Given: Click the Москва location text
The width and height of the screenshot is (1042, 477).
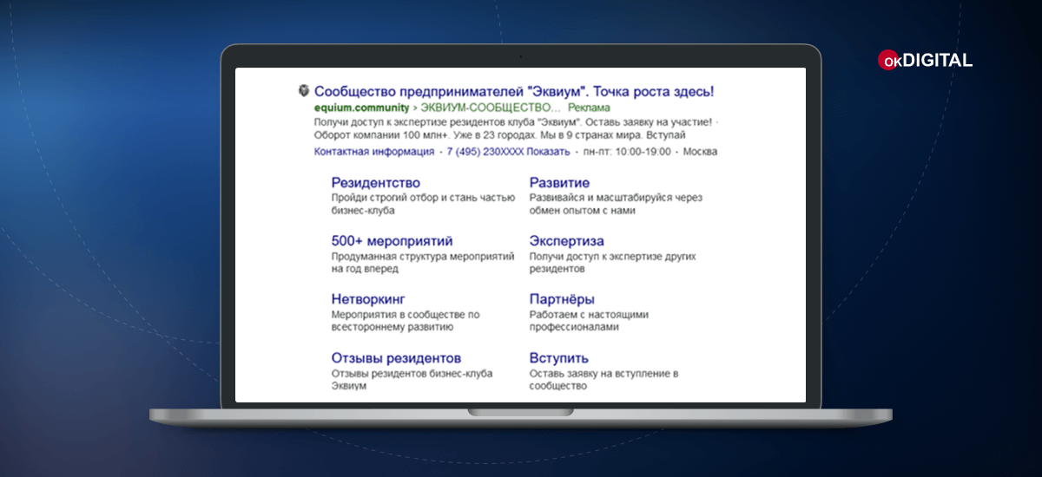Looking at the screenshot, I should (701, 152).
